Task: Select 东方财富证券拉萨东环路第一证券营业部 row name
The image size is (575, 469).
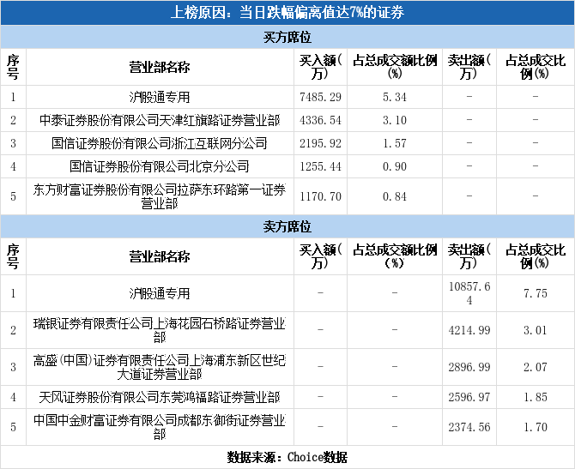Action: click(x=160, y=196)
